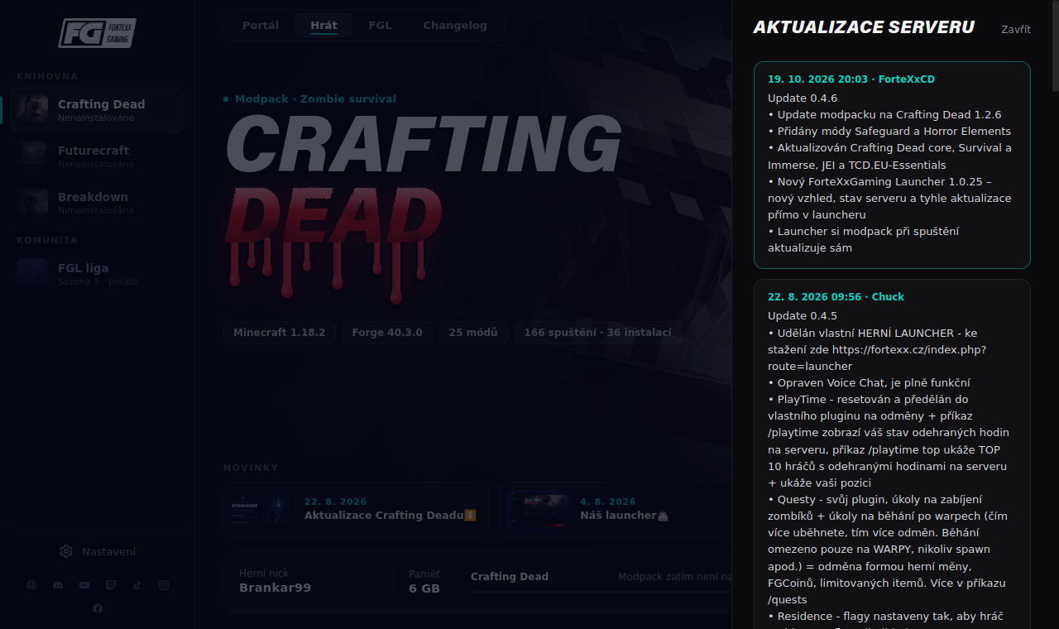Click the 'Přidány módy Safeguard a Horror Elements' line
This screenshot has height=629, width=1059.
click(x=889, y=132)
